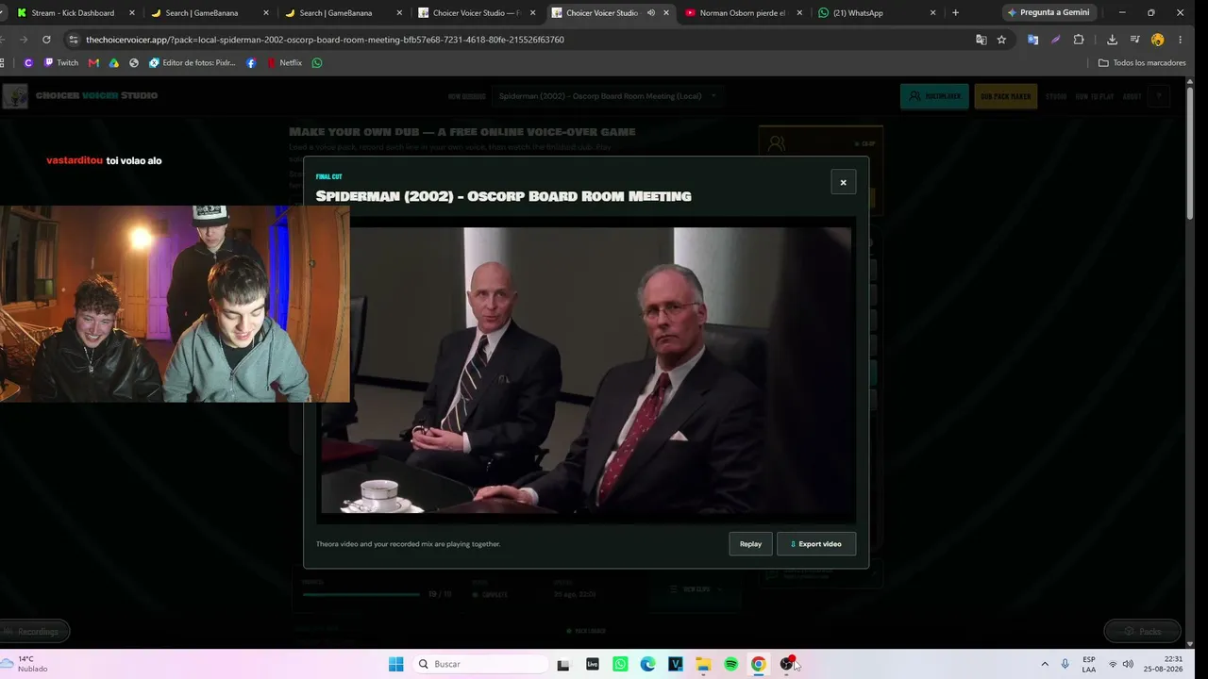Open a new browser tab
The width and height of the screenshot is (1208, 679).
click(x=955, y=13)
